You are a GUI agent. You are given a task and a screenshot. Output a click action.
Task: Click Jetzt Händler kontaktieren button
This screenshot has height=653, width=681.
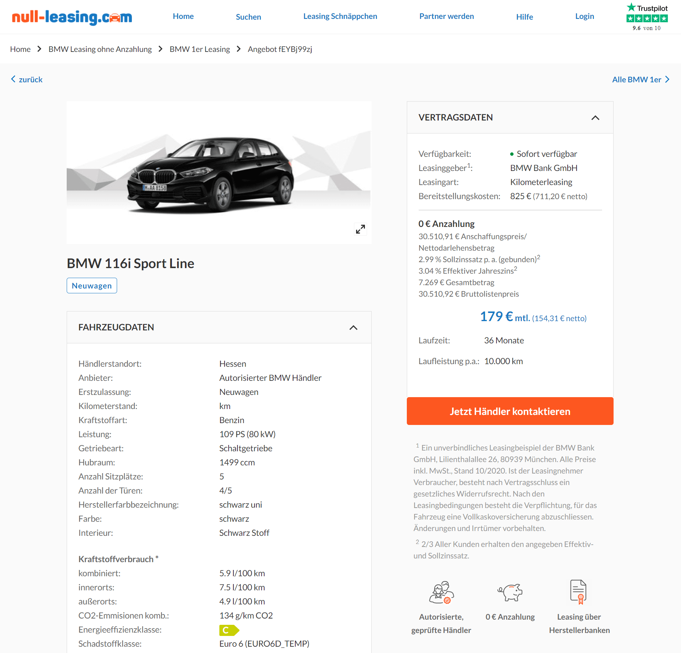tap(510, 411)
